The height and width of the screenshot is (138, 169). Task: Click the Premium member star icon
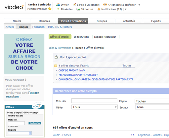tap(50, 9)
